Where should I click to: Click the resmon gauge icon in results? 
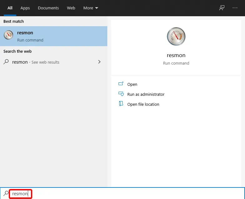(8, 35)
